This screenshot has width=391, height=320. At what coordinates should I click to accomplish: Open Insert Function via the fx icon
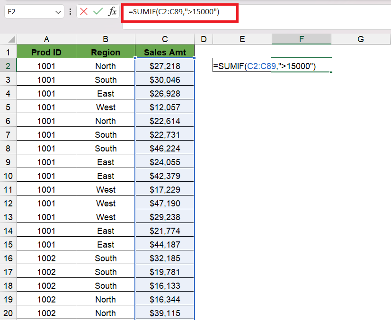pos(112,11)
